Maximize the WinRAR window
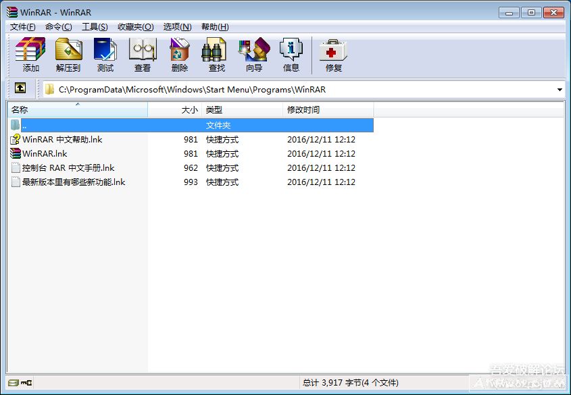Image resolution: width=571 pixels, height=395 pixels. pos(531,13)
